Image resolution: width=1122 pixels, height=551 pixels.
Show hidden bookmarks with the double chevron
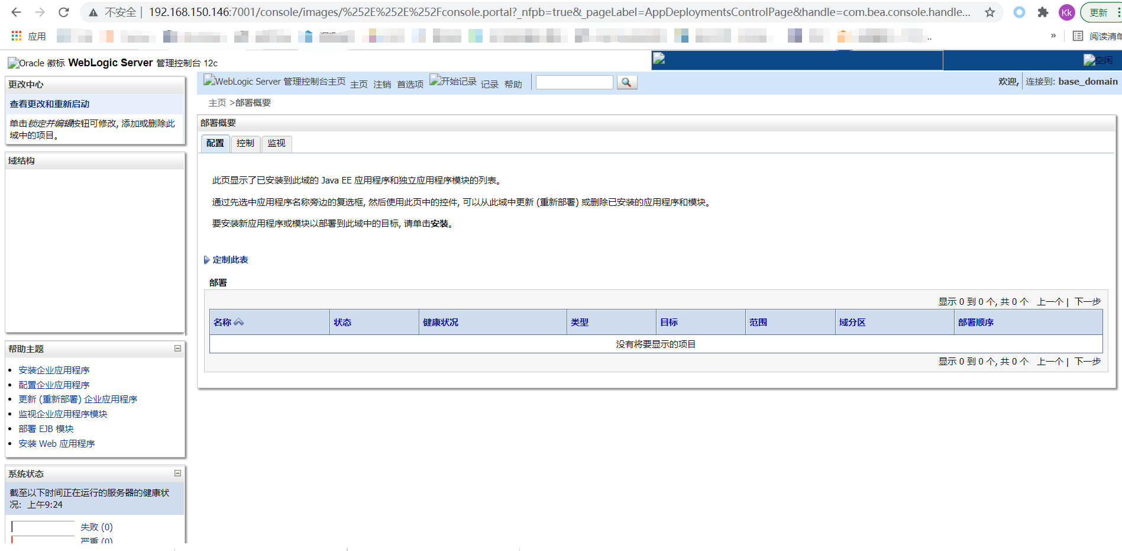1053,36
